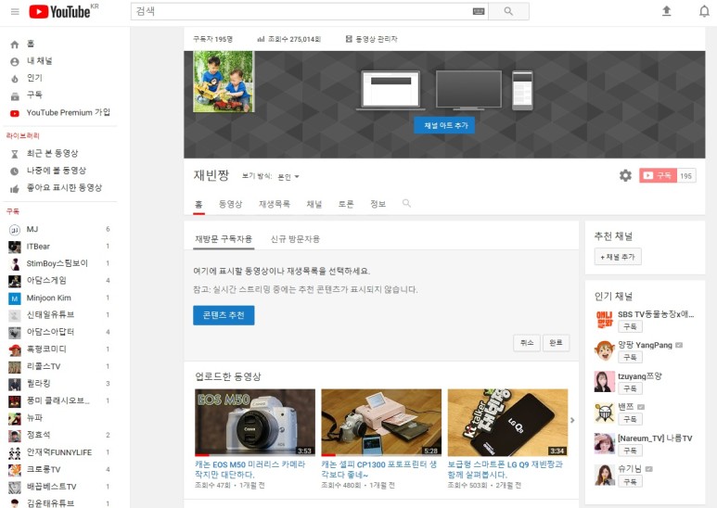717x508 pixels.
Task: Open 캐논 EOS M50 미러리스 title link
Action: click(x=250, y=469)
